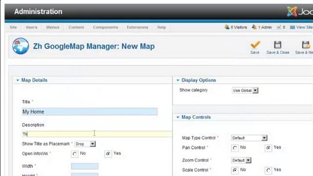Click the View Site monitor icon
Viewport: 313px width, 176px height.
292,27
